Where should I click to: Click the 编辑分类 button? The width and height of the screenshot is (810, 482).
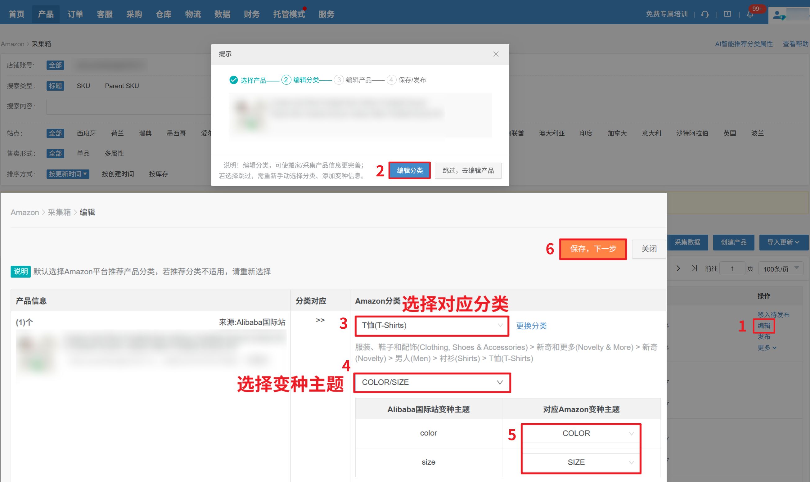(410, 170)
